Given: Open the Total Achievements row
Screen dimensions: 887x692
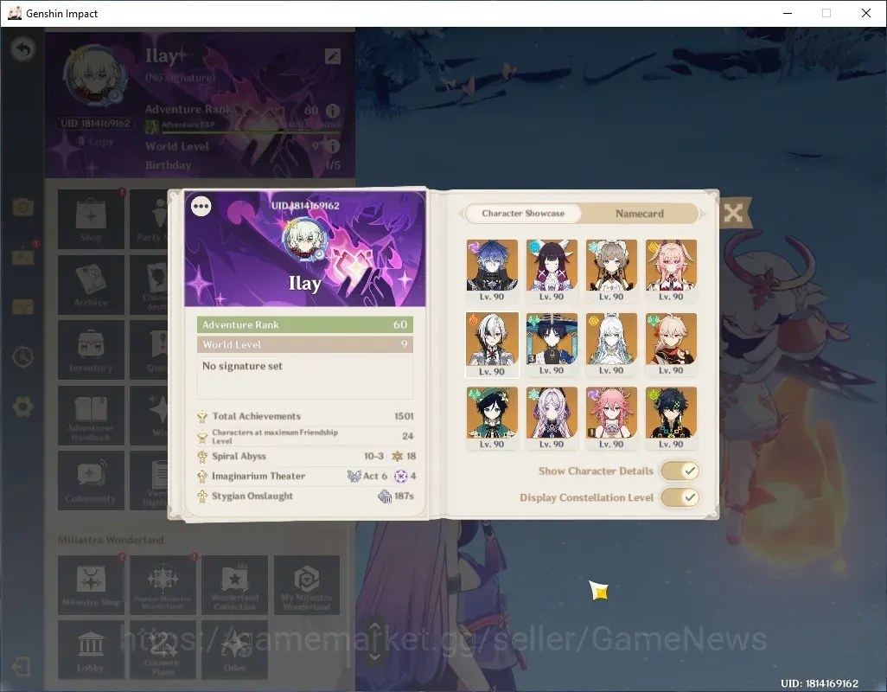Looking at the screenshot, I should coord(305,416).
